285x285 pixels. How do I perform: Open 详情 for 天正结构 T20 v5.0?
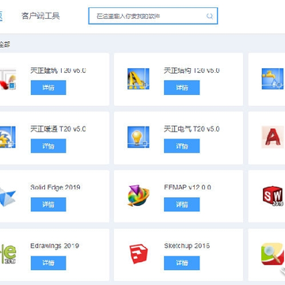tap(182, 88)
